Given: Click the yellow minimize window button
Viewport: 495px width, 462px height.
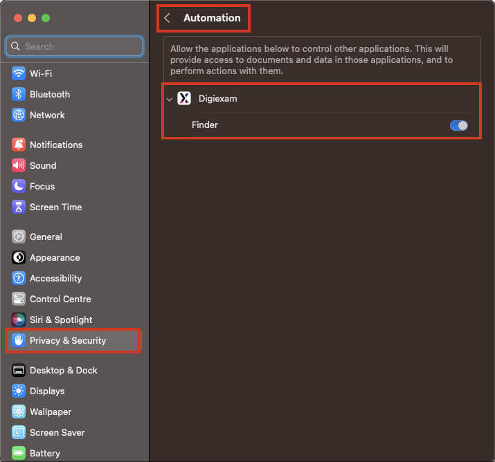Looking at the screenshot, I should [32, 18].
